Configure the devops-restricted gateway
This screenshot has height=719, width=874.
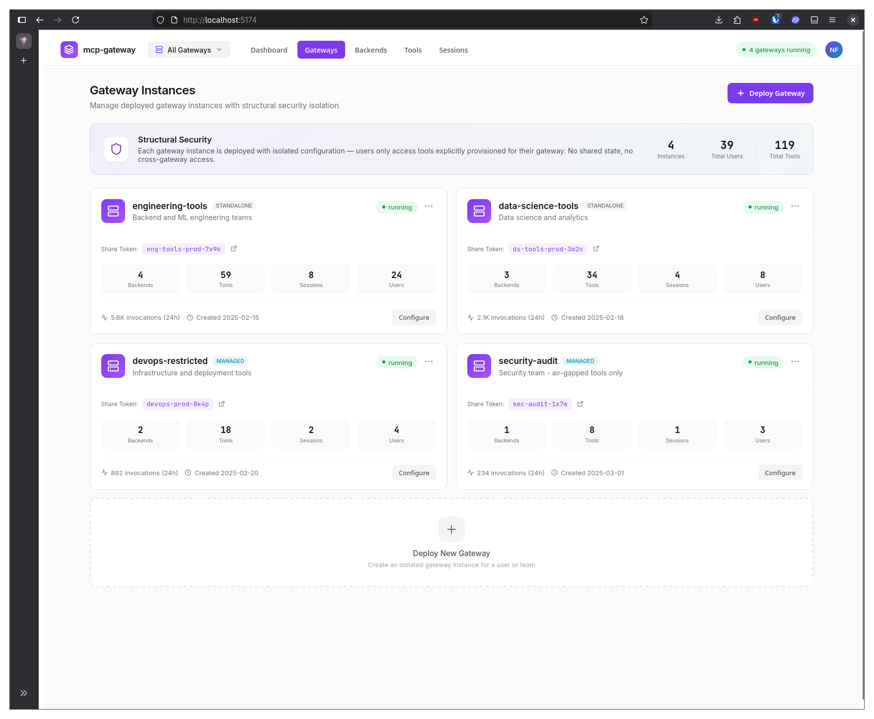(414, 473)
